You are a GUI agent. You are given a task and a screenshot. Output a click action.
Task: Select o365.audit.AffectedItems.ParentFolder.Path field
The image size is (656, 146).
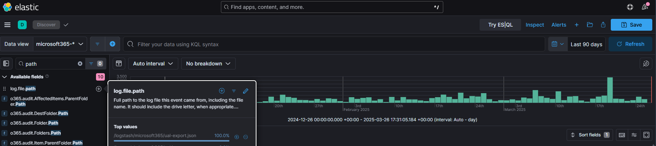[49, 101]
